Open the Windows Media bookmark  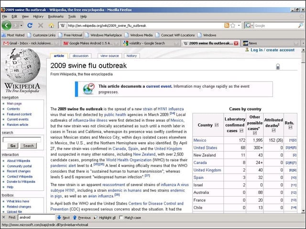click(139, 35)
